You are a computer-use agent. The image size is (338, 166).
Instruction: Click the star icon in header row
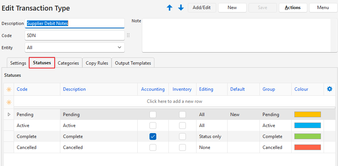[x=9, y=89]
